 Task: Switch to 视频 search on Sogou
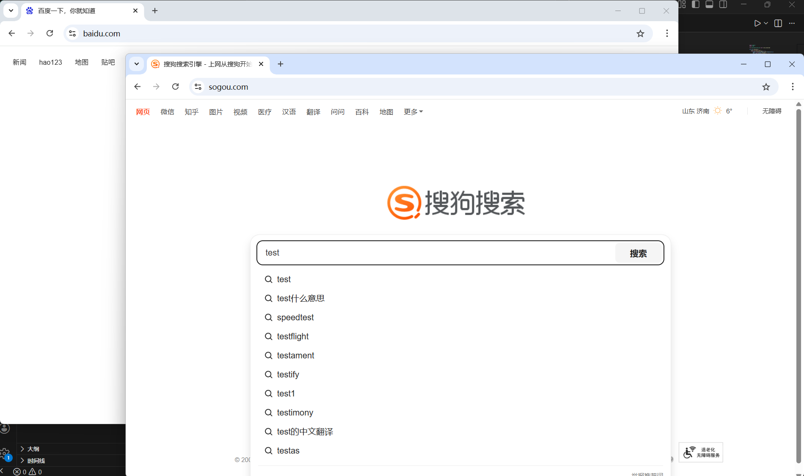[x=240, y=112]
